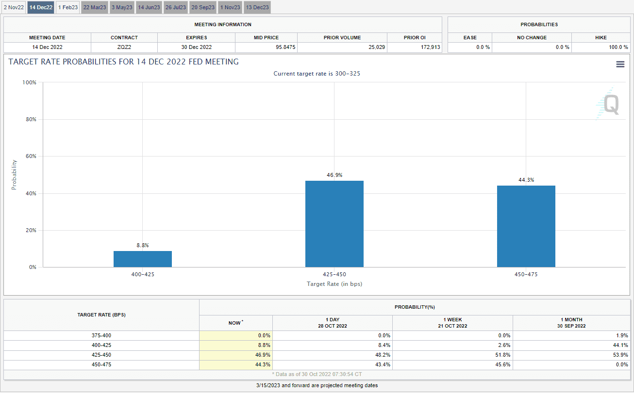Click the 400-425 probability bar
The width and height of the screenshot is (634, 393).
[x=143, y=259]
